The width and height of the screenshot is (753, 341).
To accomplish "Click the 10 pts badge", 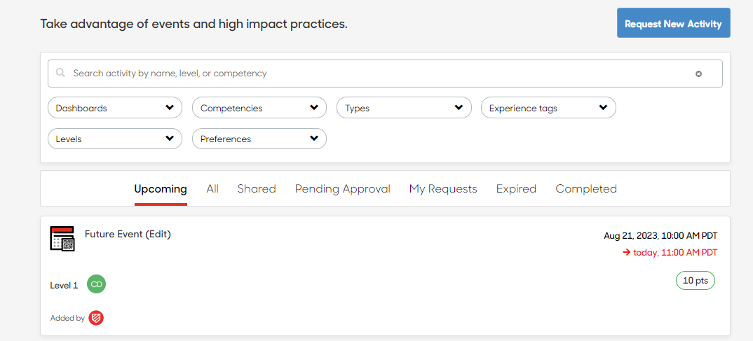I will tap(696, 281).
